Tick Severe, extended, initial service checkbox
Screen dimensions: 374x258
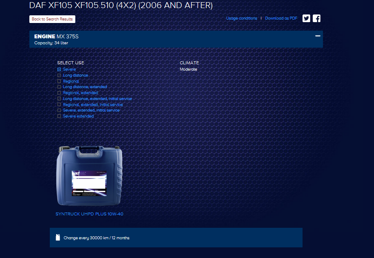[x=59, y=110]
